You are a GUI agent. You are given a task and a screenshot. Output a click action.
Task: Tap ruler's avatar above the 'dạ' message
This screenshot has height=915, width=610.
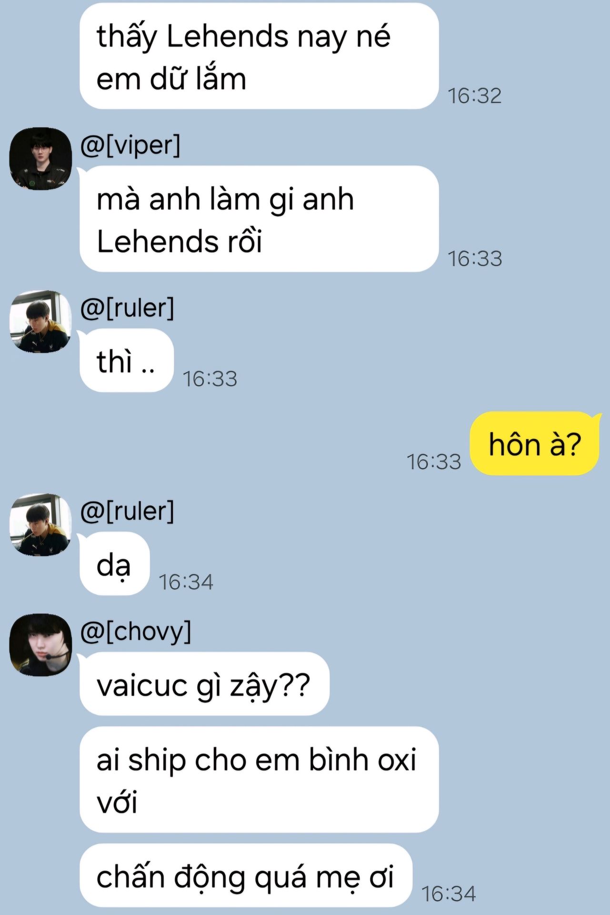point(40,524)
